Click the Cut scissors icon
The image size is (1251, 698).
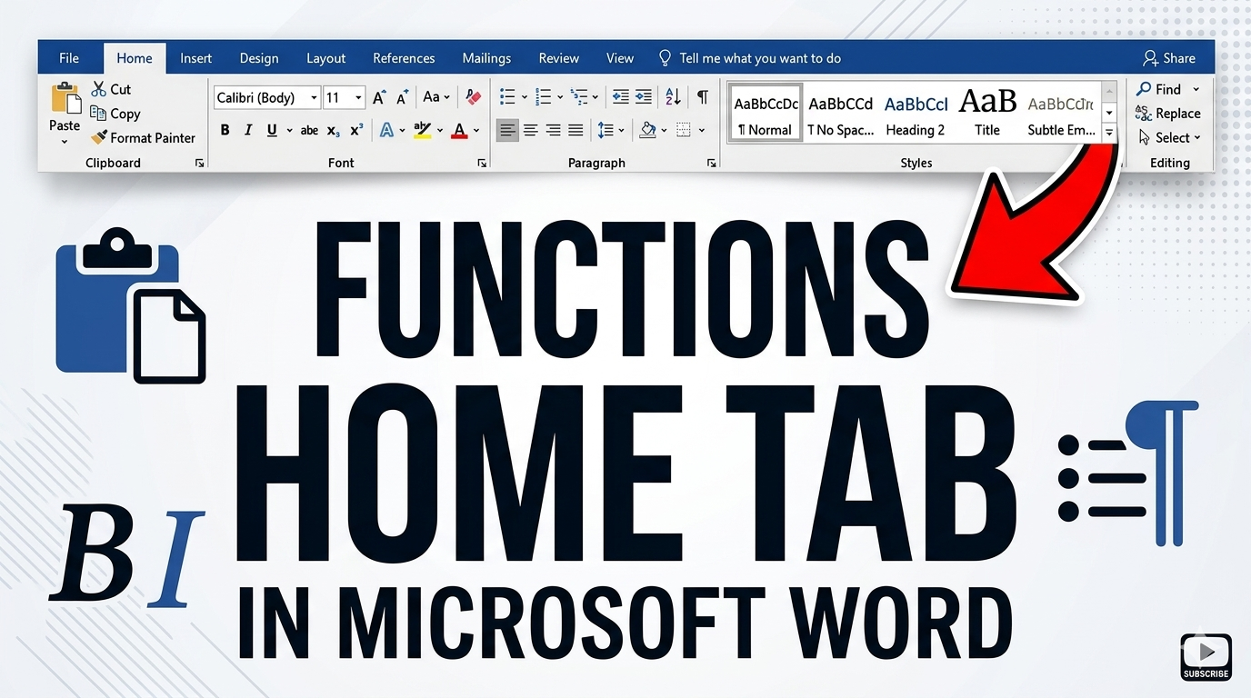point(99,89)
